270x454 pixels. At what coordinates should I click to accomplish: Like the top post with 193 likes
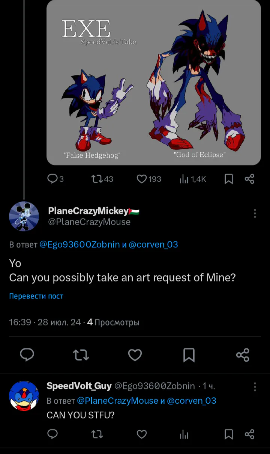click(x=142, y=179)
